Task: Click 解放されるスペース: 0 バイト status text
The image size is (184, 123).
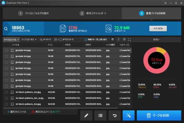Action: [x=48, y=112]
